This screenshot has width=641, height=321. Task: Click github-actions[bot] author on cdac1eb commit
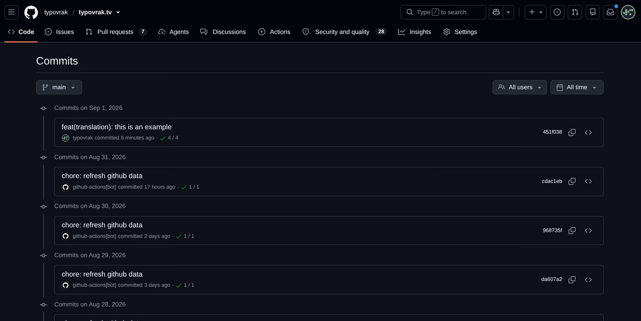pos(94,187)
